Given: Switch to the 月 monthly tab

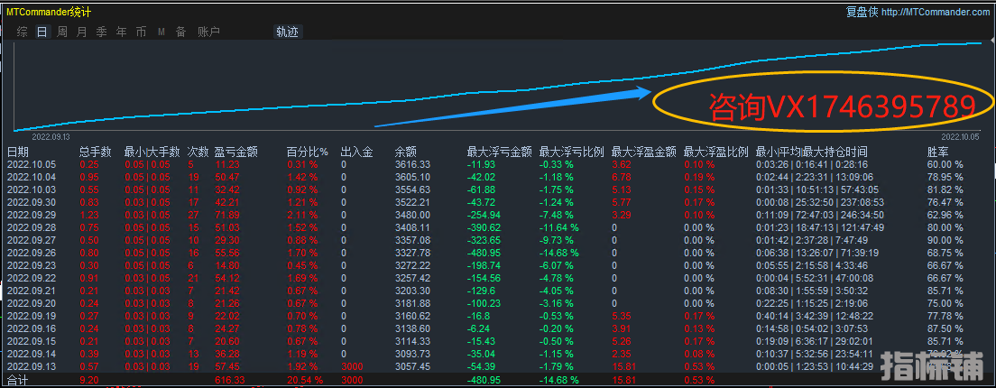Looking at the screenshot, I should pos(82,32).
